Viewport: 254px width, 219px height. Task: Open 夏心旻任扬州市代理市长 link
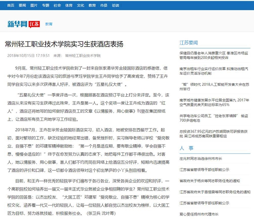199,214
